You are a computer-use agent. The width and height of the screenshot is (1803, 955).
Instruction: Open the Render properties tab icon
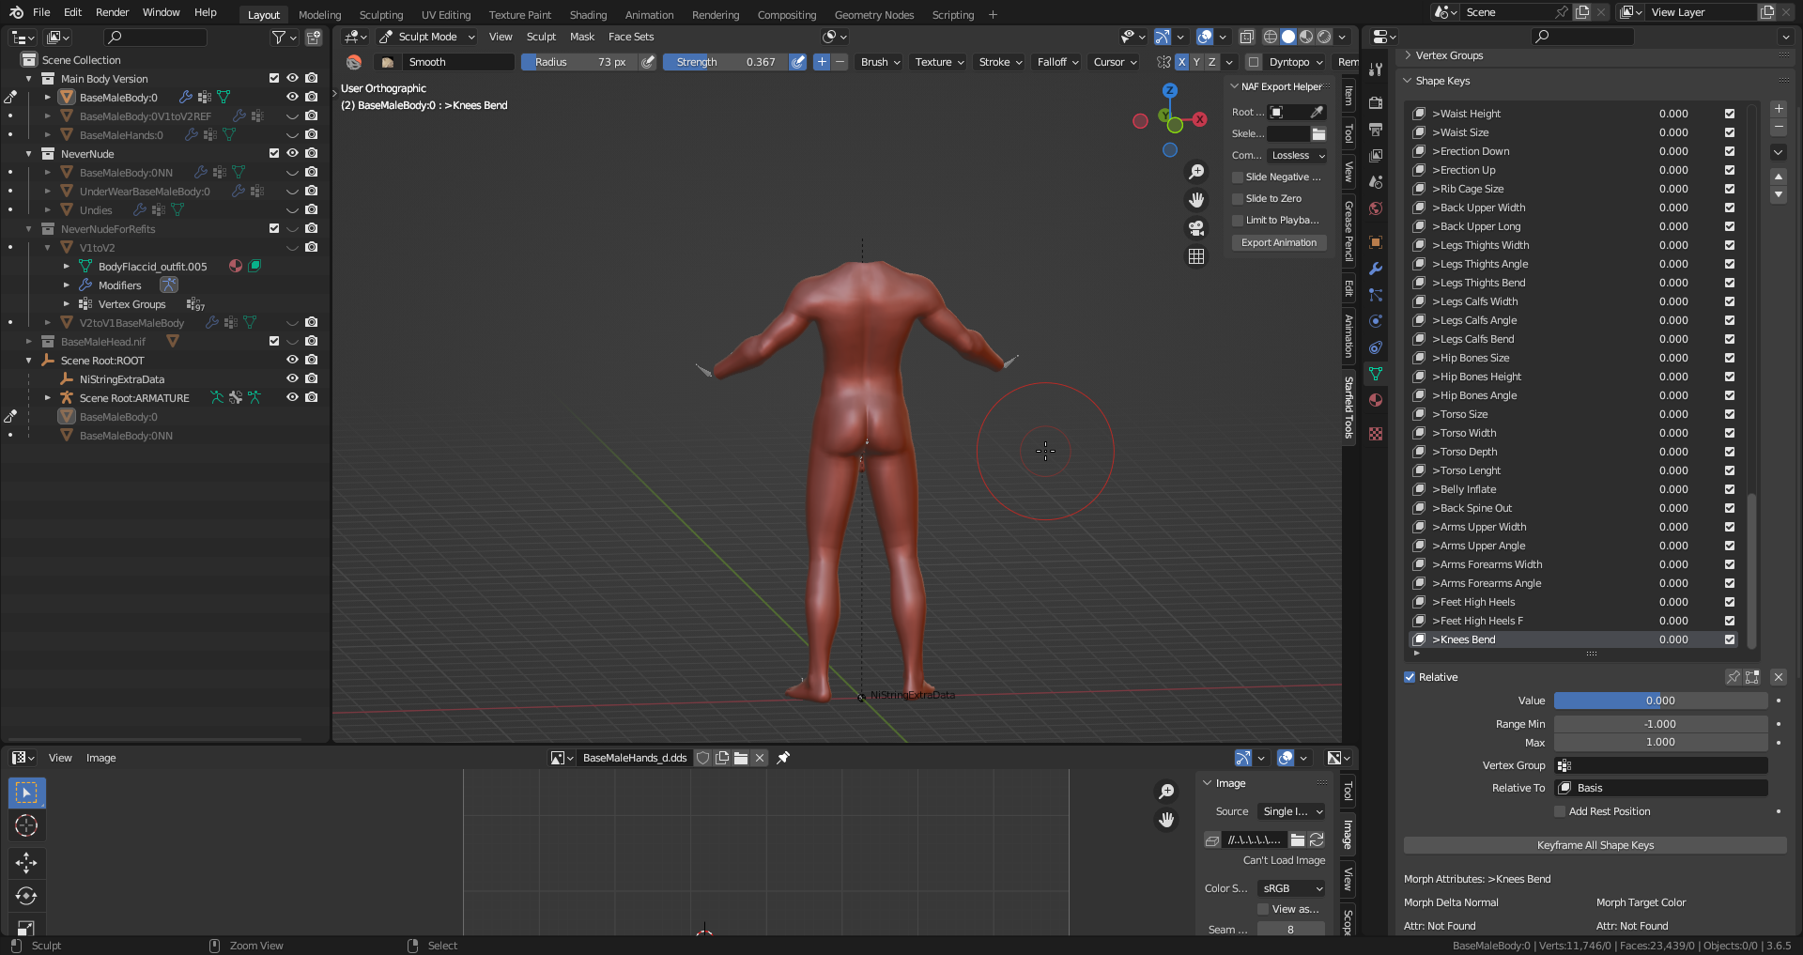[1376, 102]
